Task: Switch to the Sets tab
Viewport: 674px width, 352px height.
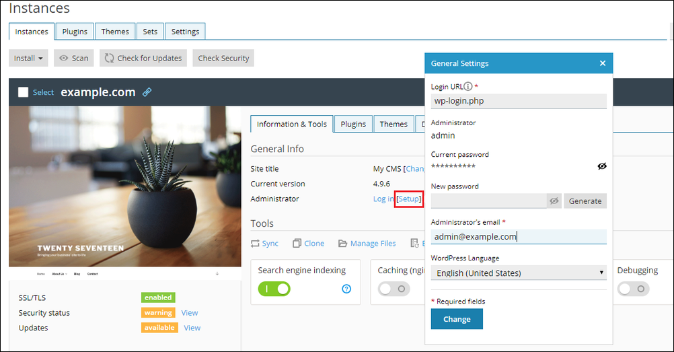Action: 150,32
